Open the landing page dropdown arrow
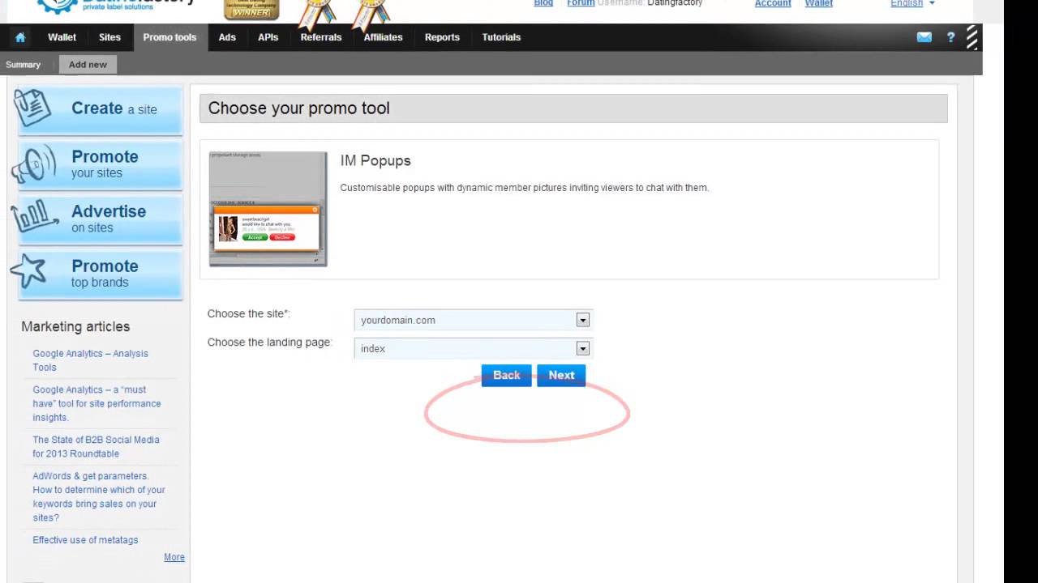This screenshot has height=583, width=1038. tap(582, 348)
